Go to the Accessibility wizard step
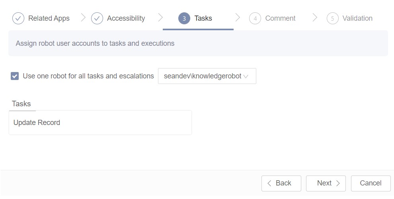 tap(126, 18)
